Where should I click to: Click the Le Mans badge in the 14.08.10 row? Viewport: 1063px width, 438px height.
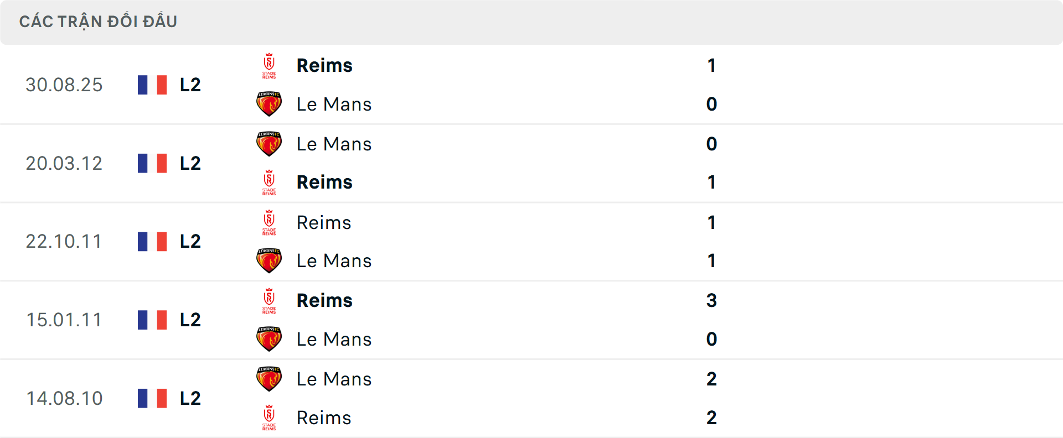pos(269,379)
